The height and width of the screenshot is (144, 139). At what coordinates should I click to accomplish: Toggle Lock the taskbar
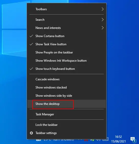point(67,125)
